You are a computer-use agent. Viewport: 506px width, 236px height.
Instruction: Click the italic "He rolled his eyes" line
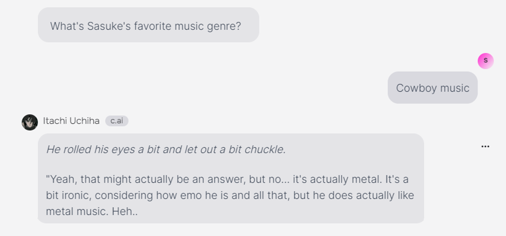pos(166,149)
